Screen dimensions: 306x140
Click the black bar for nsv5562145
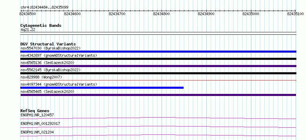(x=158, y=73)
